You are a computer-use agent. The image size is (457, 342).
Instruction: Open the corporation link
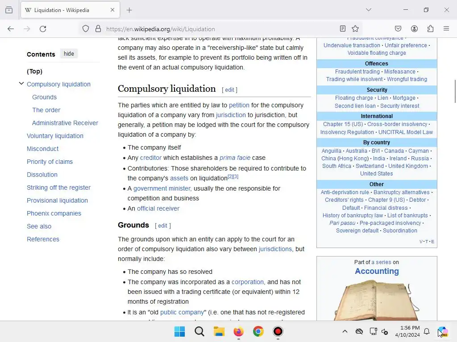[247, 282]
